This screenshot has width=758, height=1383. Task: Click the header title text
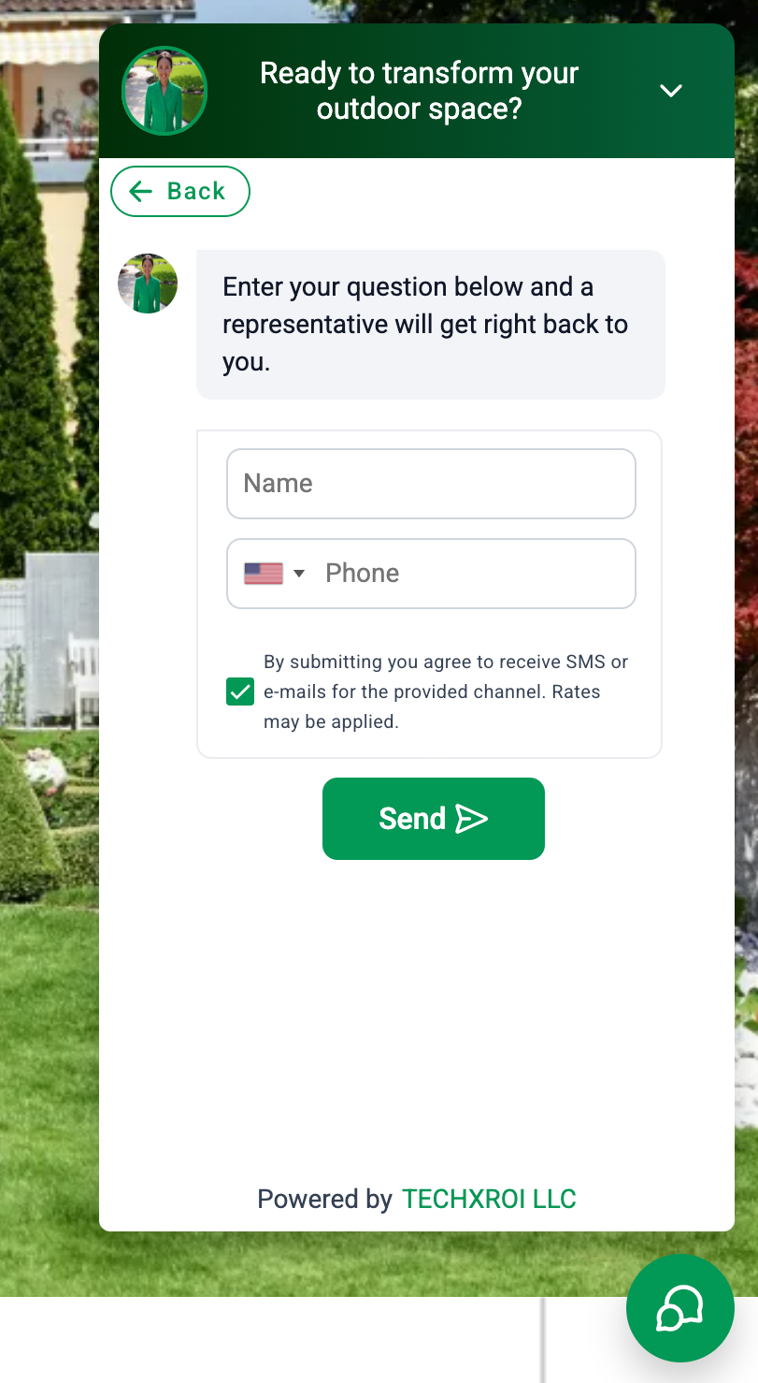[x=420, y=91]
